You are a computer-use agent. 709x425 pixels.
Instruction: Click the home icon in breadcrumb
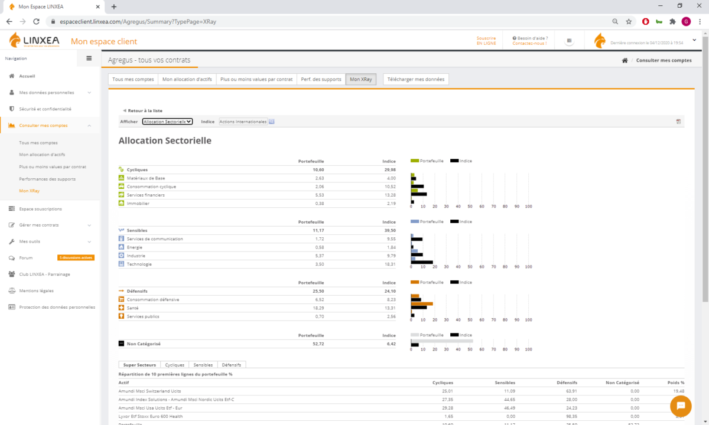point(625,61)
